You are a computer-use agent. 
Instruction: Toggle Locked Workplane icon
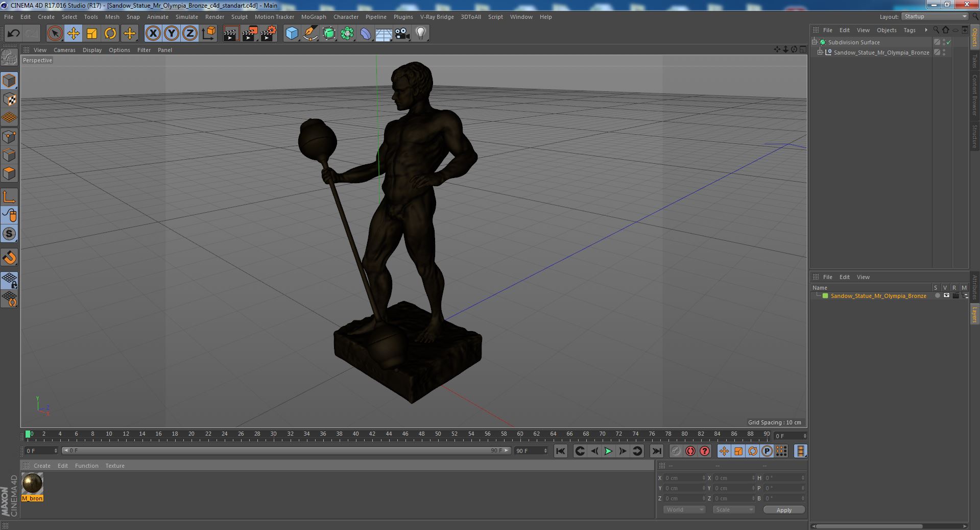9,280
